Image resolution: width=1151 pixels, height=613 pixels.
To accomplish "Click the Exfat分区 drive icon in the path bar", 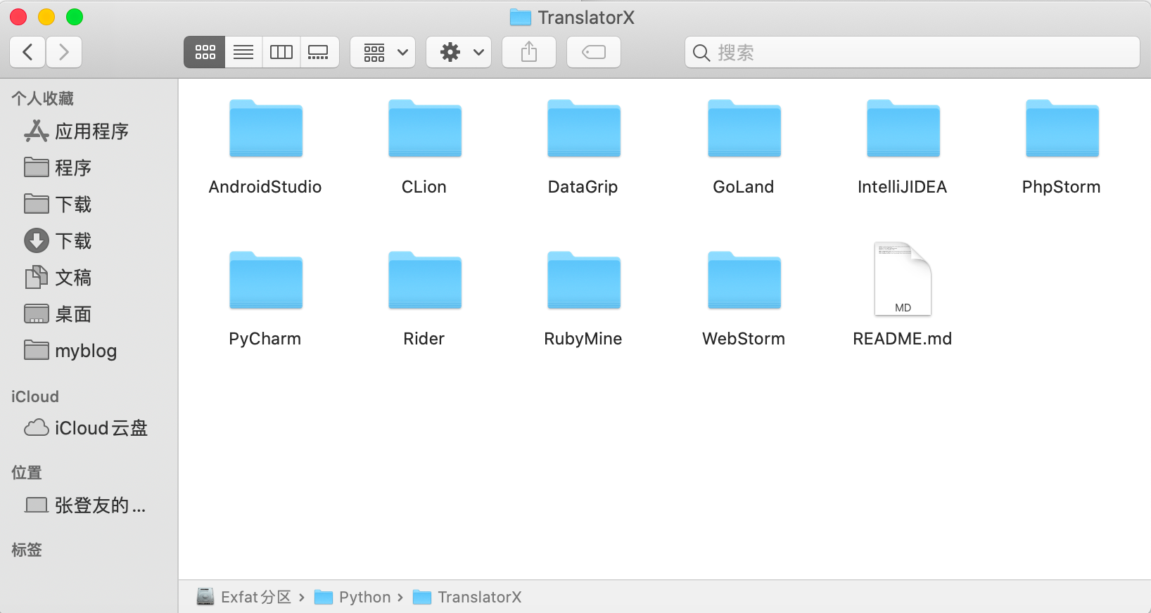I will pos(205,597).
